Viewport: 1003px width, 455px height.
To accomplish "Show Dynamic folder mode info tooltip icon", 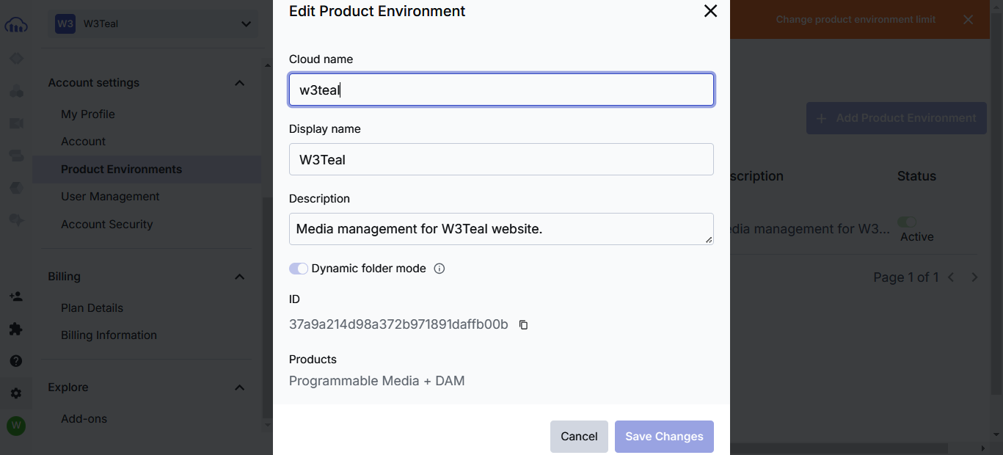I will pyautogui.click(x=440, y=269).
